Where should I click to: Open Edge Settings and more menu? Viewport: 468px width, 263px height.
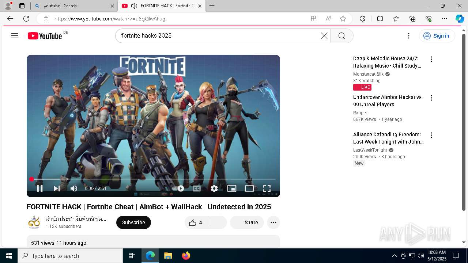[445, 19]
